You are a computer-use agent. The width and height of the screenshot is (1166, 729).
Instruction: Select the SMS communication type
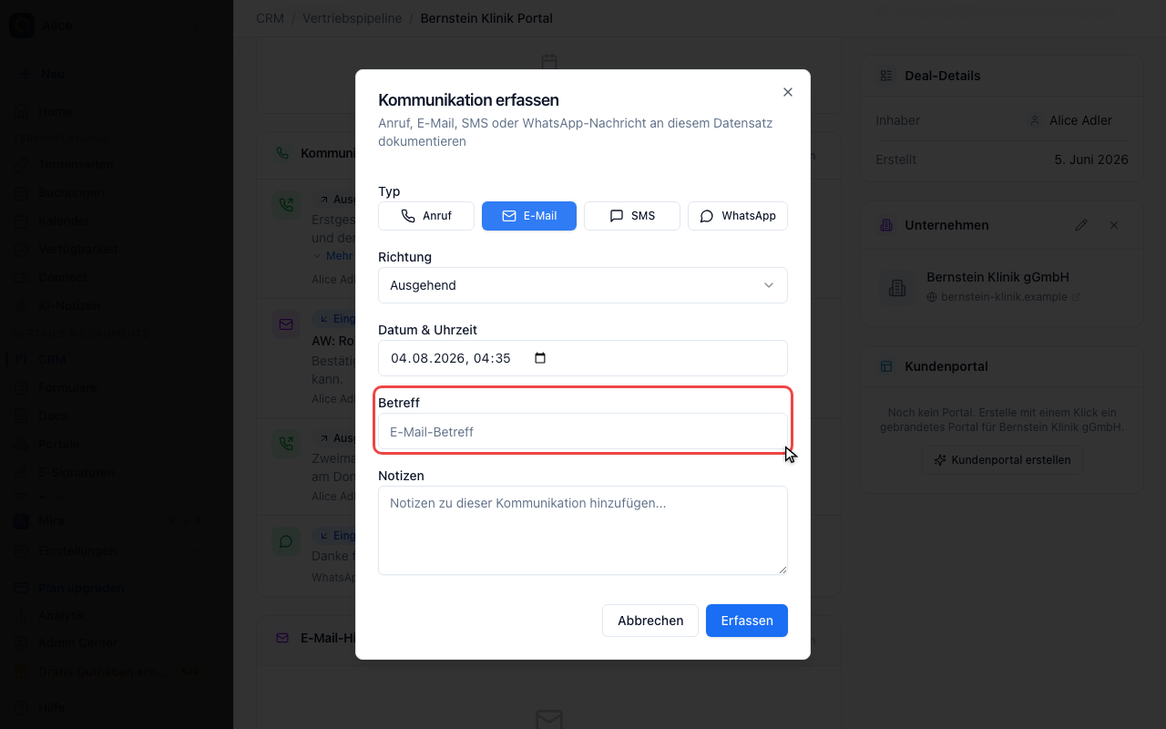tap(632, 216)
